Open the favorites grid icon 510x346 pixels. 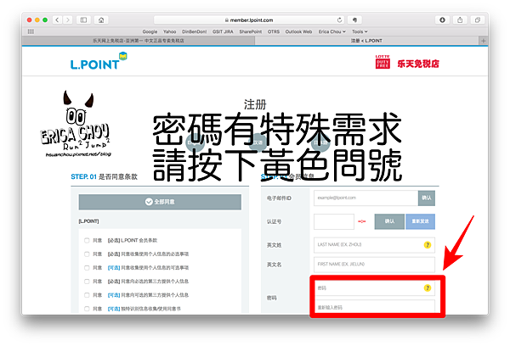[31, 31]
